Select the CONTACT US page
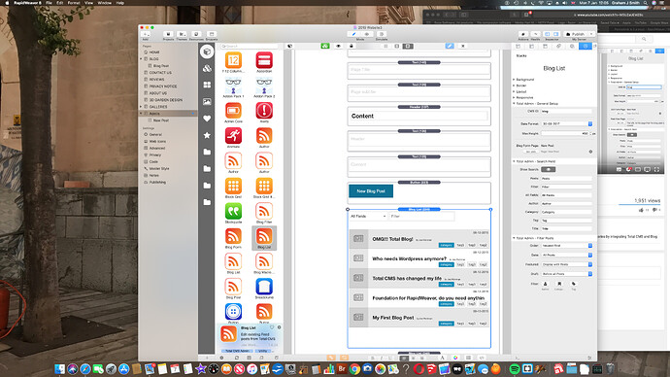The width and height of the screenshot is (670, 377). (x=160, y=73)
